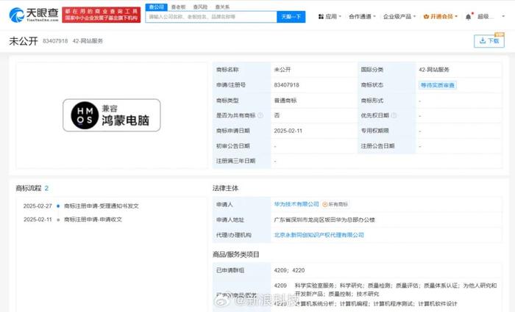Select the 查公司 search tab
515x312 pixels.
click(156, 7)
